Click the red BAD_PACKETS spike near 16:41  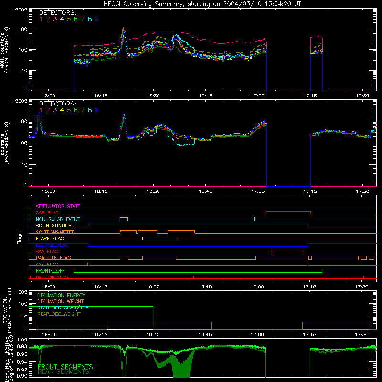pyautogui.click(x=193, y=277)
